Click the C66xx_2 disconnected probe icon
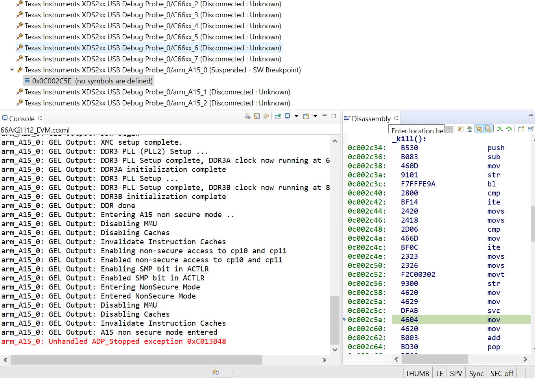Viewport: 535px width, 378px height. (x=20, y=4)
